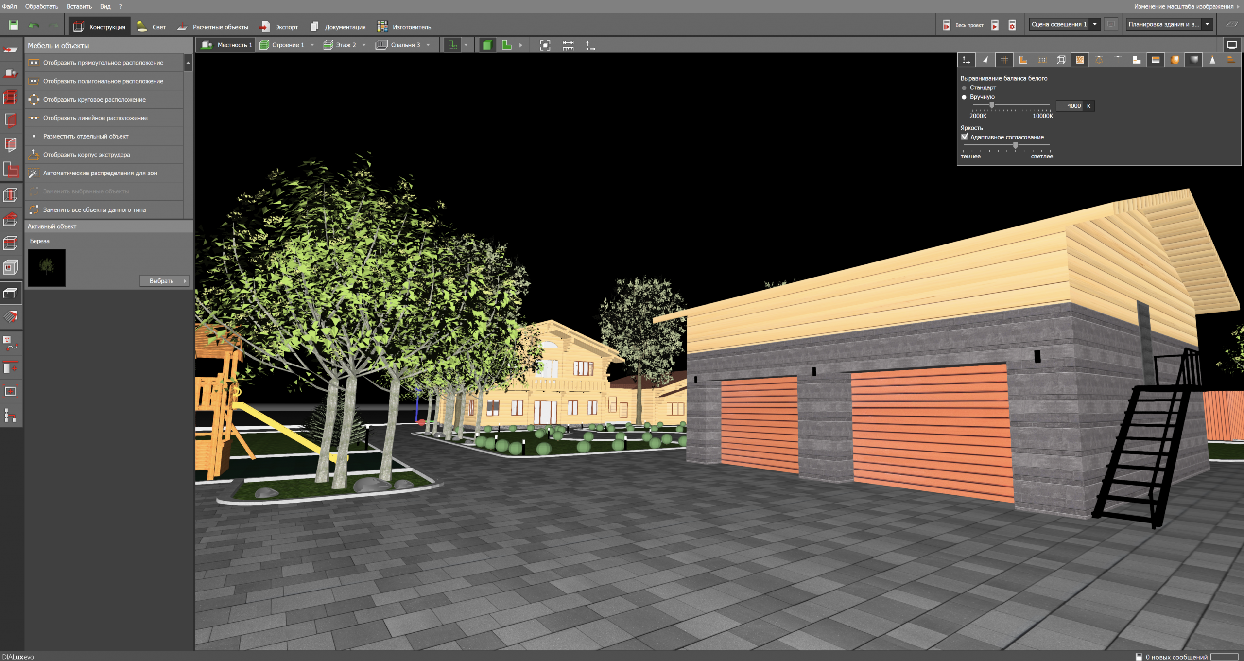Screen dimensions: 1244x661
Task: Uncheck Адаптивное согласование checkbox
Action: tap(965, 137)
